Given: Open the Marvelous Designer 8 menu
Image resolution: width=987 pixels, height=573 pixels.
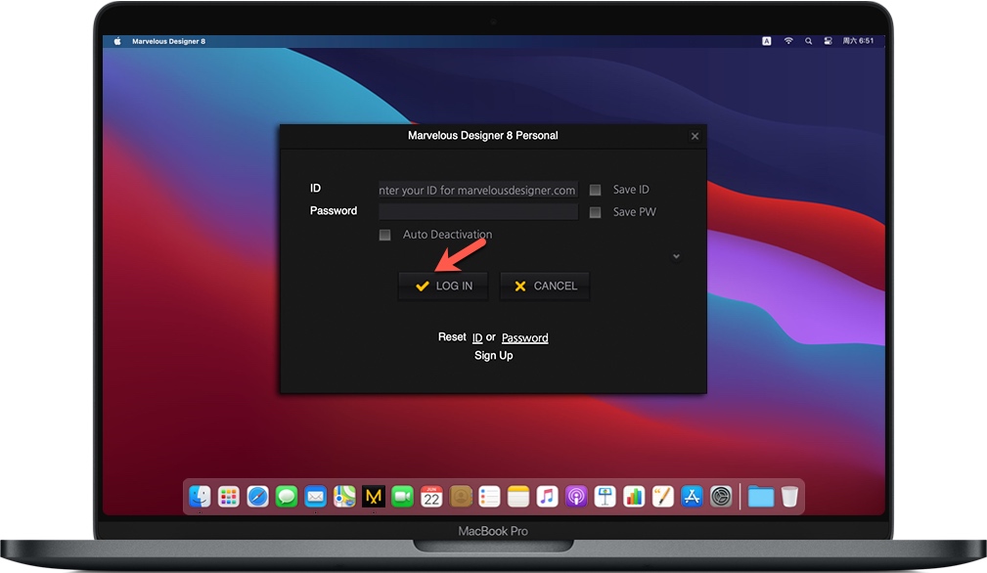Looking at the screenshot, I should click(168, 41).
